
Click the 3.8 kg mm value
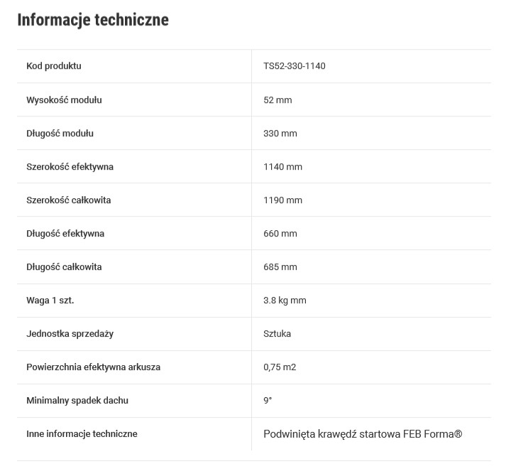(x=285, y=301)
